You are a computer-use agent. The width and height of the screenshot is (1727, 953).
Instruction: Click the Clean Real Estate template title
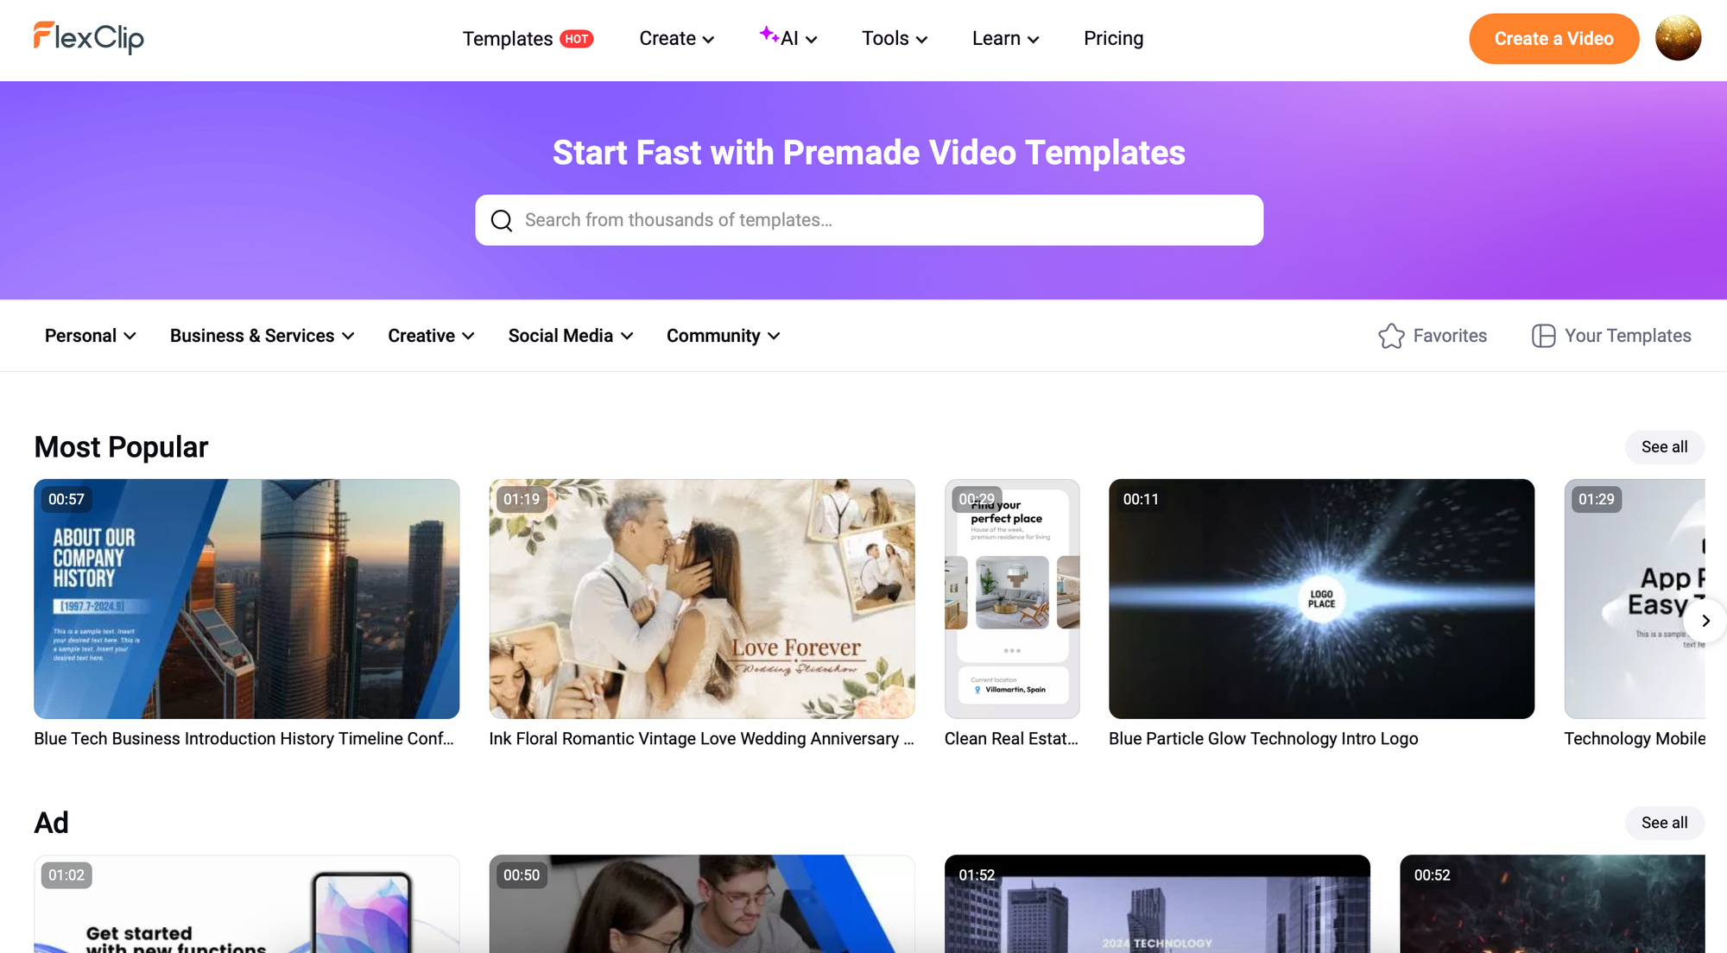point(1011,739)
